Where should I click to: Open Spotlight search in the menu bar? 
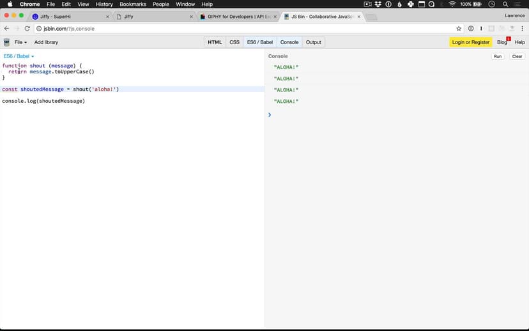coord(505,4)
